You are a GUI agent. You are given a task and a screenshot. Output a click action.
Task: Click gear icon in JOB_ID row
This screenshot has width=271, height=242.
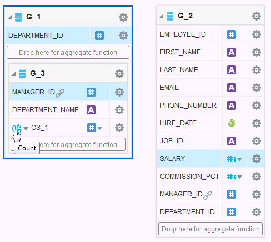click(257, 141)
